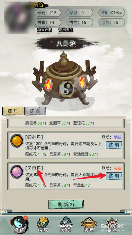Tap the orange 归心丹 pill icon
Viewport: 132px width, 235px height.
click(x=17, y=141)
